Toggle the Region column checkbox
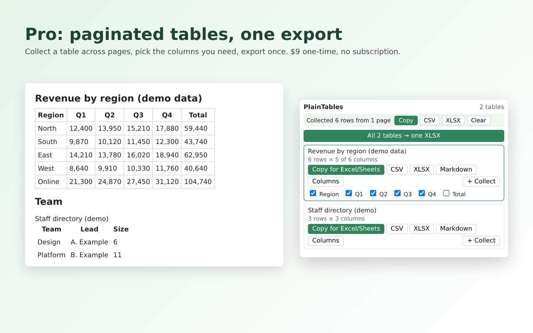533x333 pixels. [x=313, y=193]
